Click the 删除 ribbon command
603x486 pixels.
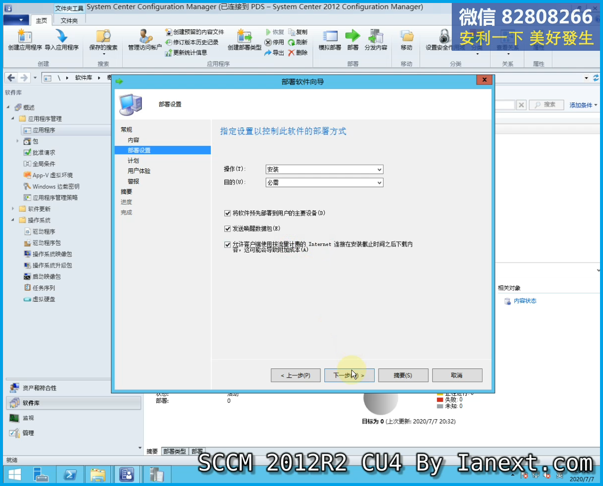tap(298, 52)
